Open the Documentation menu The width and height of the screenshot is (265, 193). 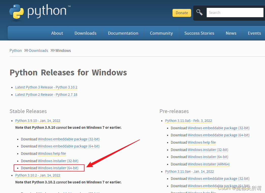coord(123,33)
